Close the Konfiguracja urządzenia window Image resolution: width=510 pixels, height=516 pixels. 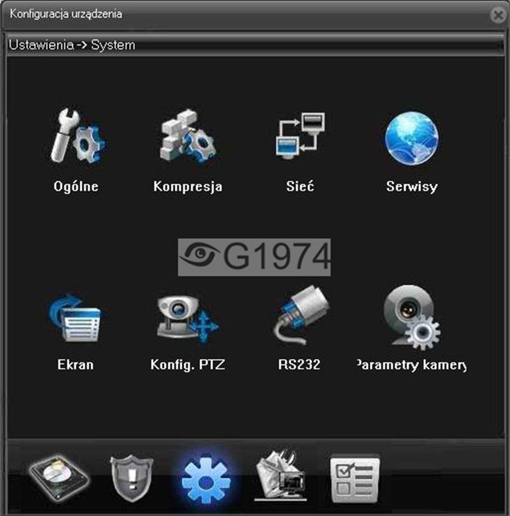coord(498,15)
